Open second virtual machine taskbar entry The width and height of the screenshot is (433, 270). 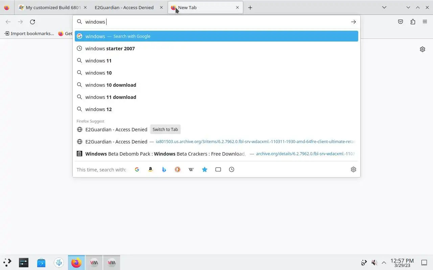tap(112, 262)
